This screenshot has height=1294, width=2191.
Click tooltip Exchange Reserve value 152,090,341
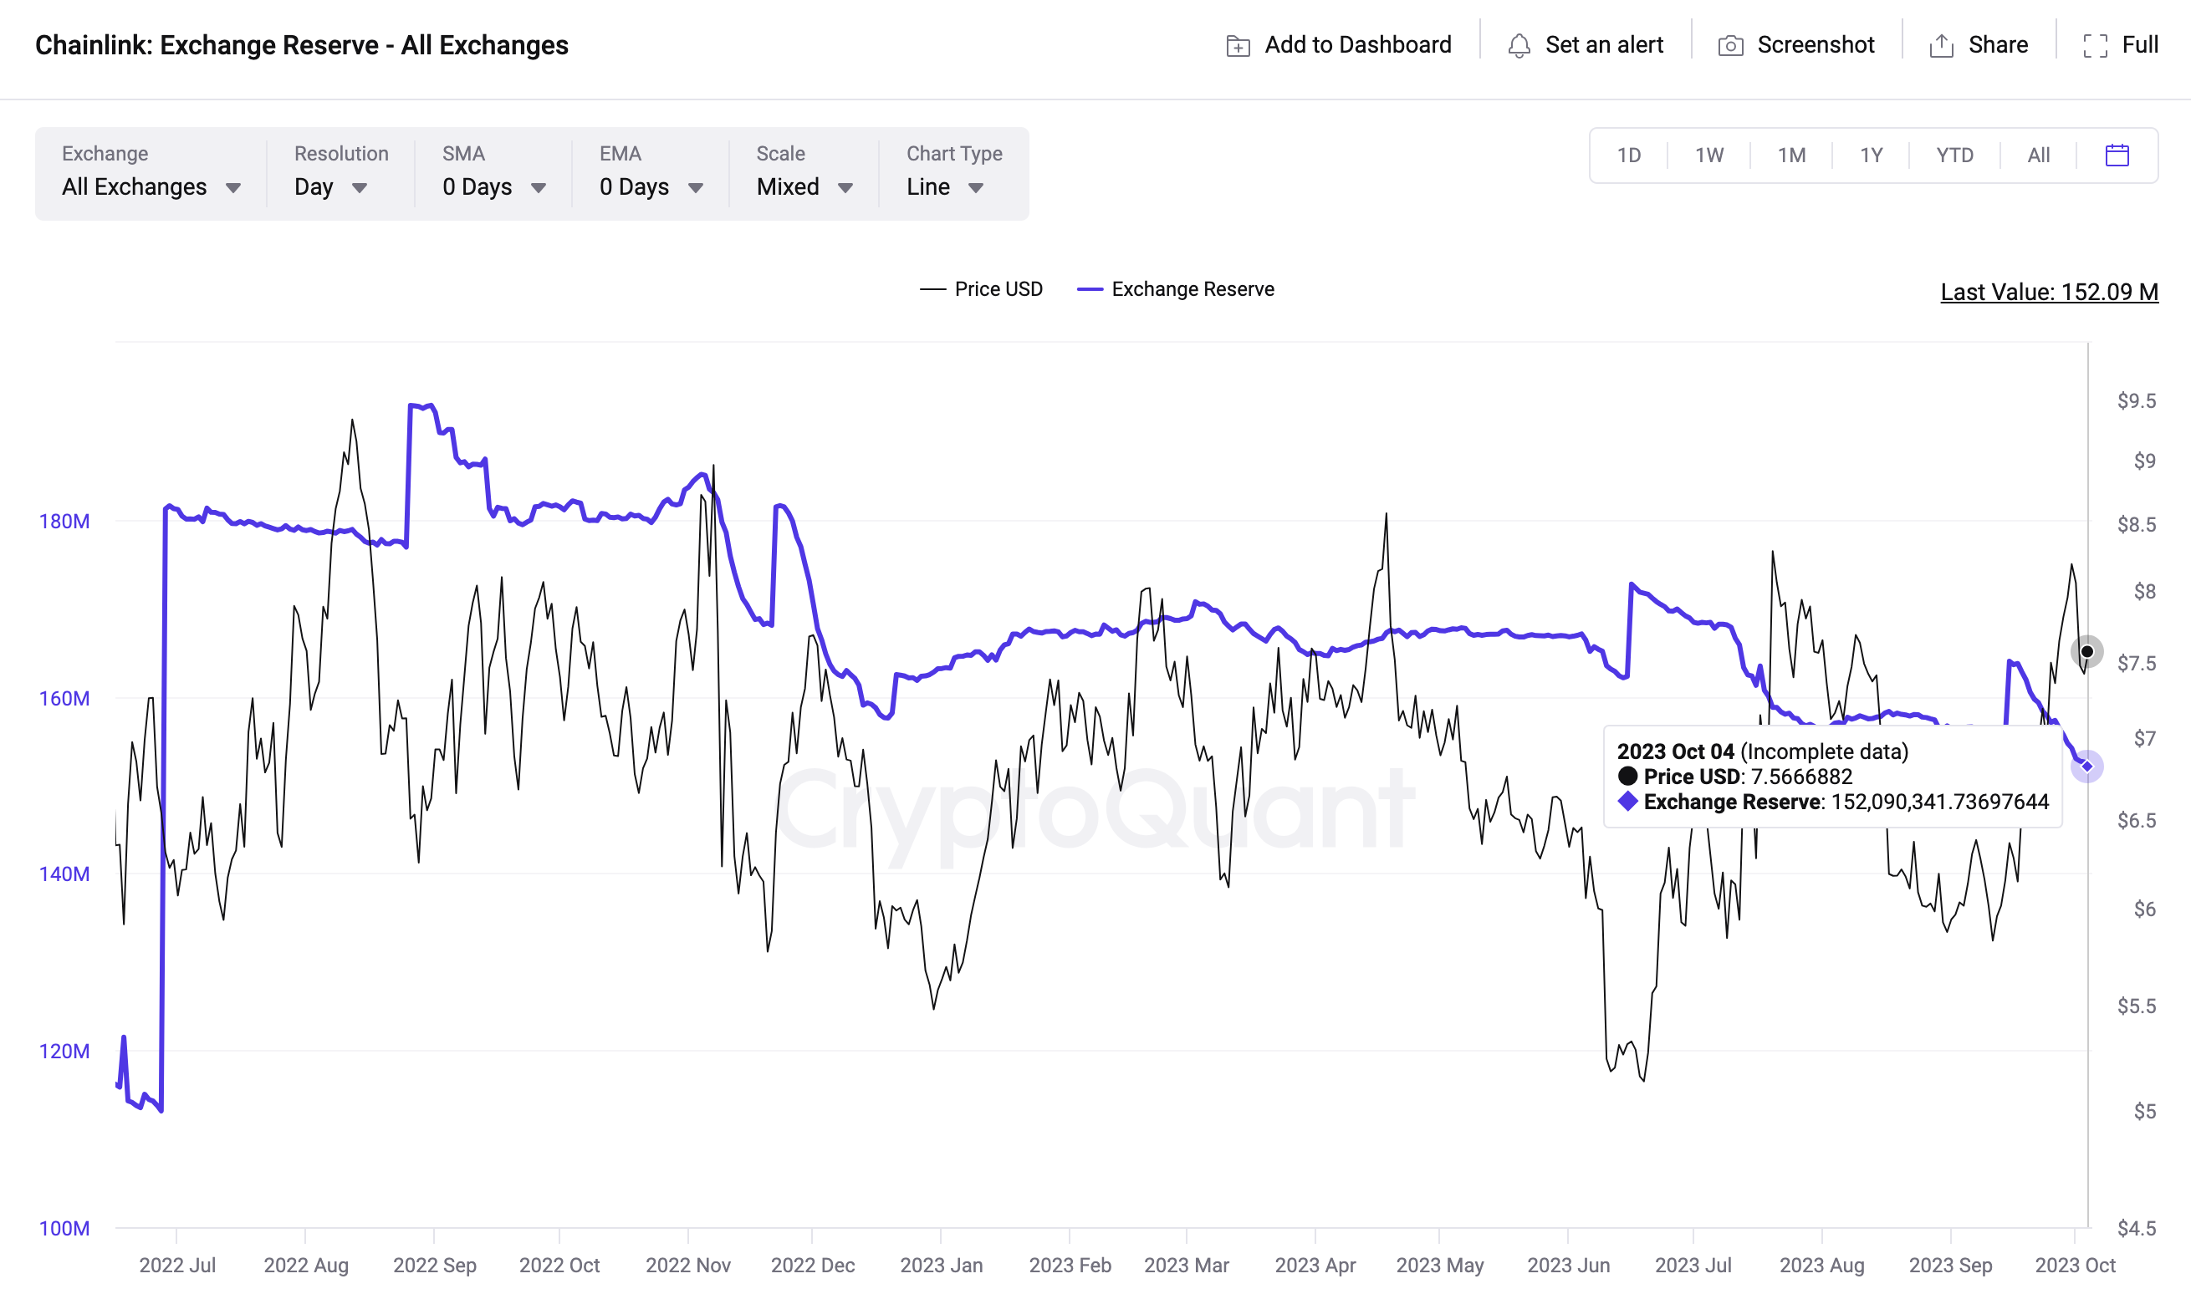[x=1940, y=802]
